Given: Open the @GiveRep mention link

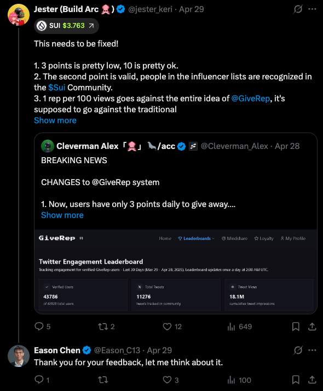Looking at the screenshot, I should coord(251,99).
